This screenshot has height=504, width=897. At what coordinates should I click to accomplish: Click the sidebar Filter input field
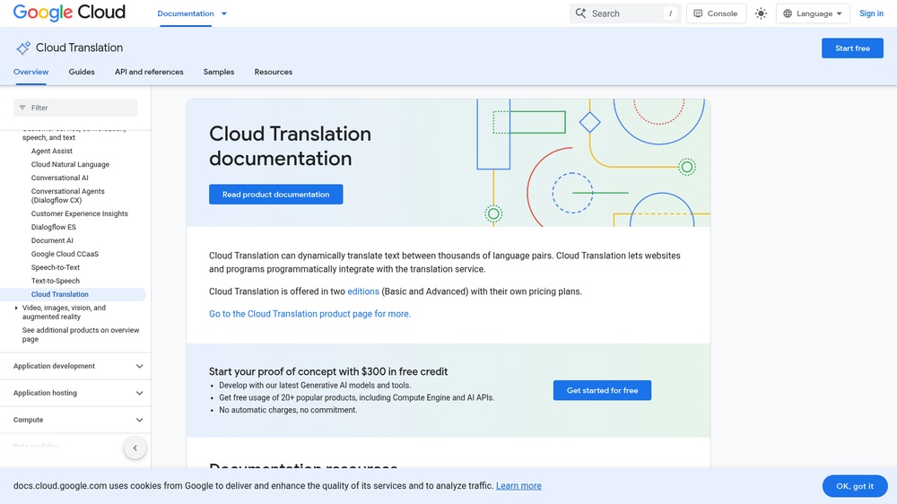pos(75,108)
